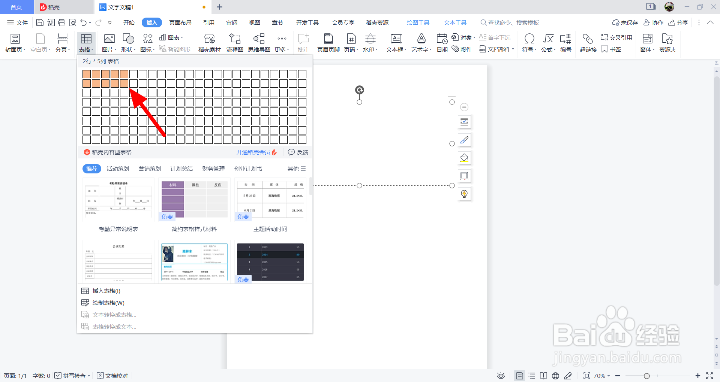The height and width of the screenshot is (382, 720).
Task: Click the 反馈 feedback button
Action: point(298,152)
